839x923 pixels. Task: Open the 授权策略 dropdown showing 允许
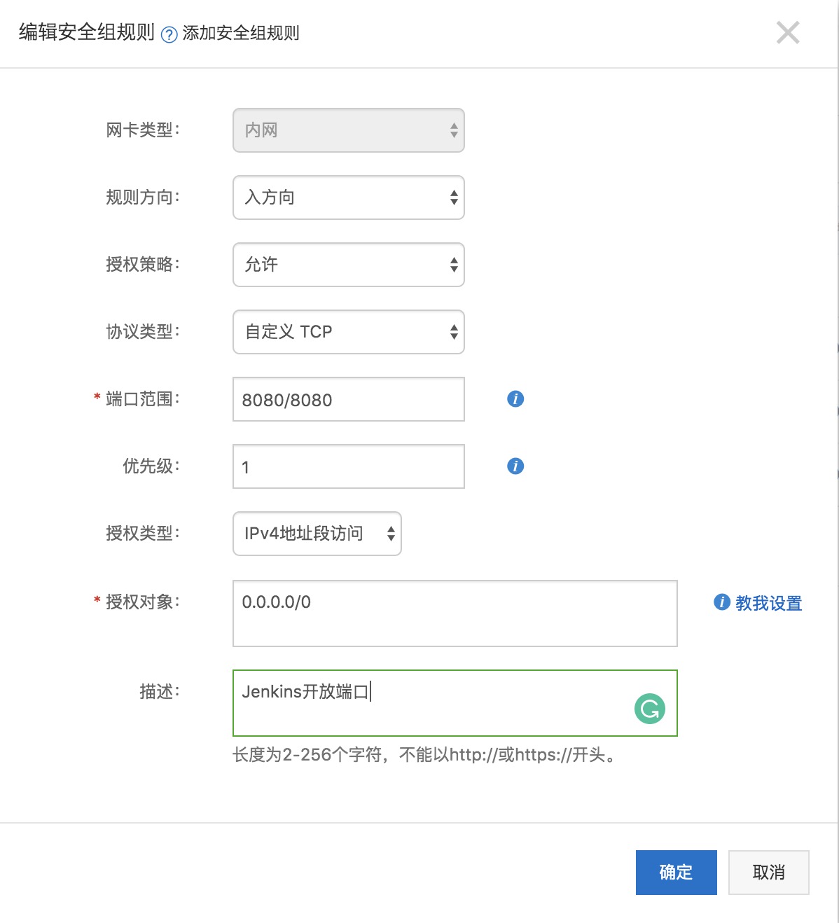click(x=349, y=265)
